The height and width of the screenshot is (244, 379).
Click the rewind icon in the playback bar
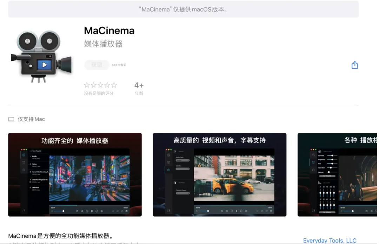[x=87, y=211]
